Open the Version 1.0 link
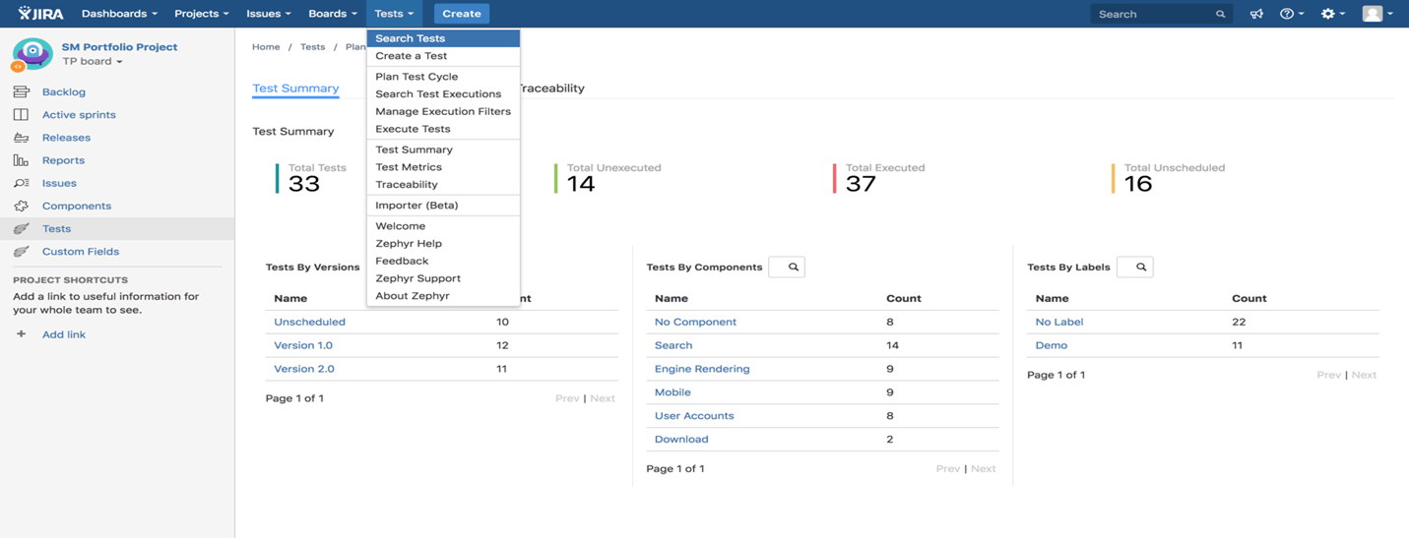 click(x=303, y=345)
